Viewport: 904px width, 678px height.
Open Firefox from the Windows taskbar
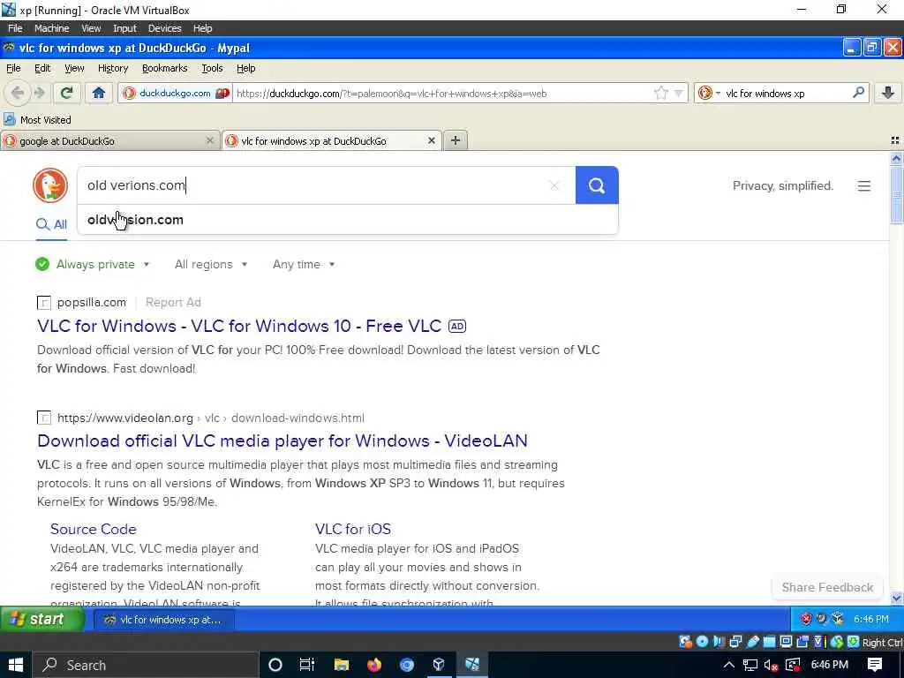click(x=374, y=665)
